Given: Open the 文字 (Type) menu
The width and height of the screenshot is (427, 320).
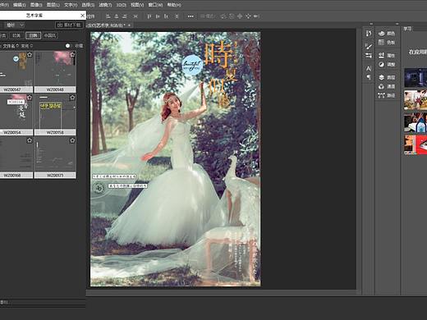Looking at the screenshot, I should [x=71, y=5].
